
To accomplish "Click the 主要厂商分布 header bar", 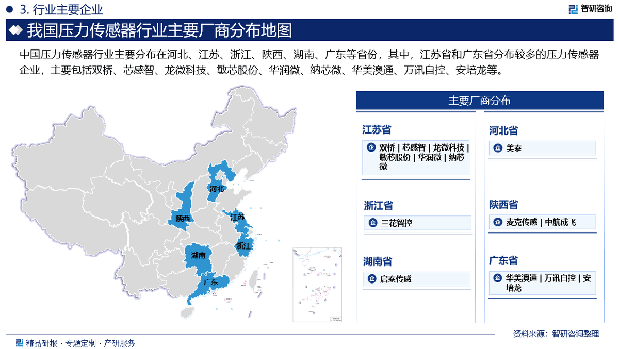I will coord(480,101).
